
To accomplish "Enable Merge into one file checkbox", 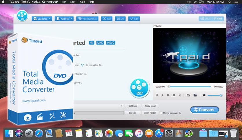I will (x=161, y=113).
